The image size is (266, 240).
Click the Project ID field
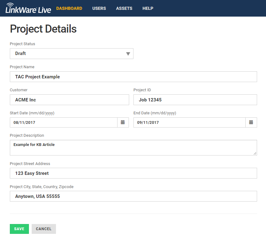click(x=195, y=100)
